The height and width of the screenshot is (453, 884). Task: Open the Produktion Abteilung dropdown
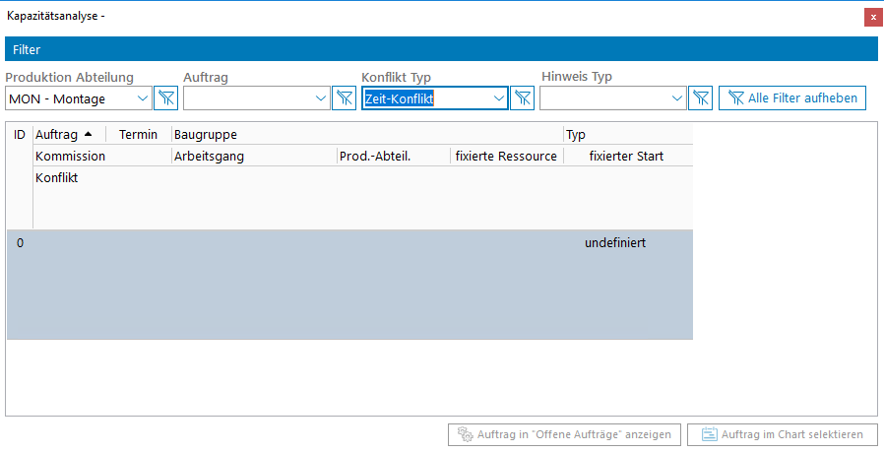pyautogui.click(x=142, y=97)
